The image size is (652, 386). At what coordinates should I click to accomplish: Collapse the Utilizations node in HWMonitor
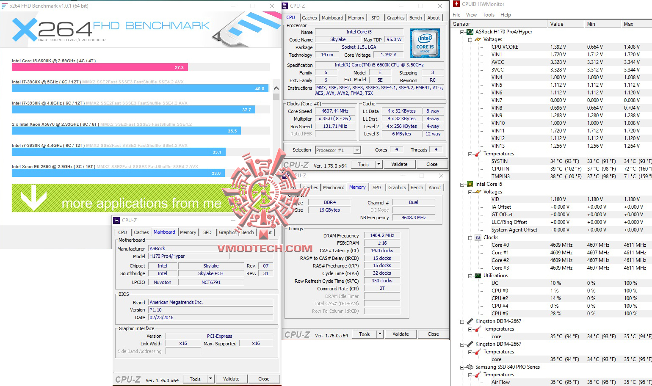(470, 276)
